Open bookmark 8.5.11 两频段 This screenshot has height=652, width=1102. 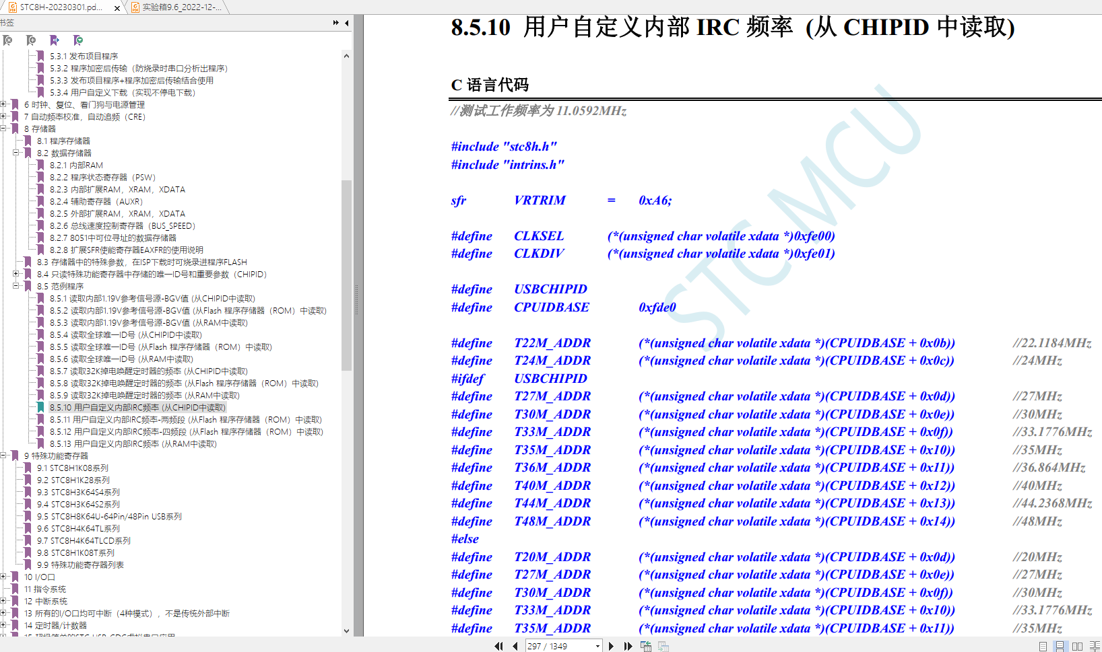[186, 419]
